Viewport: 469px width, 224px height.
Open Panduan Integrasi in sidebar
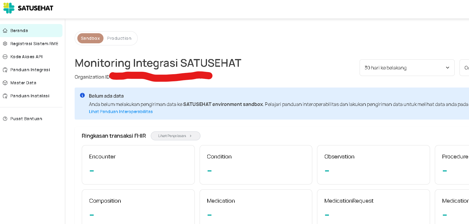pyautogui.click(x=31, y=70)
